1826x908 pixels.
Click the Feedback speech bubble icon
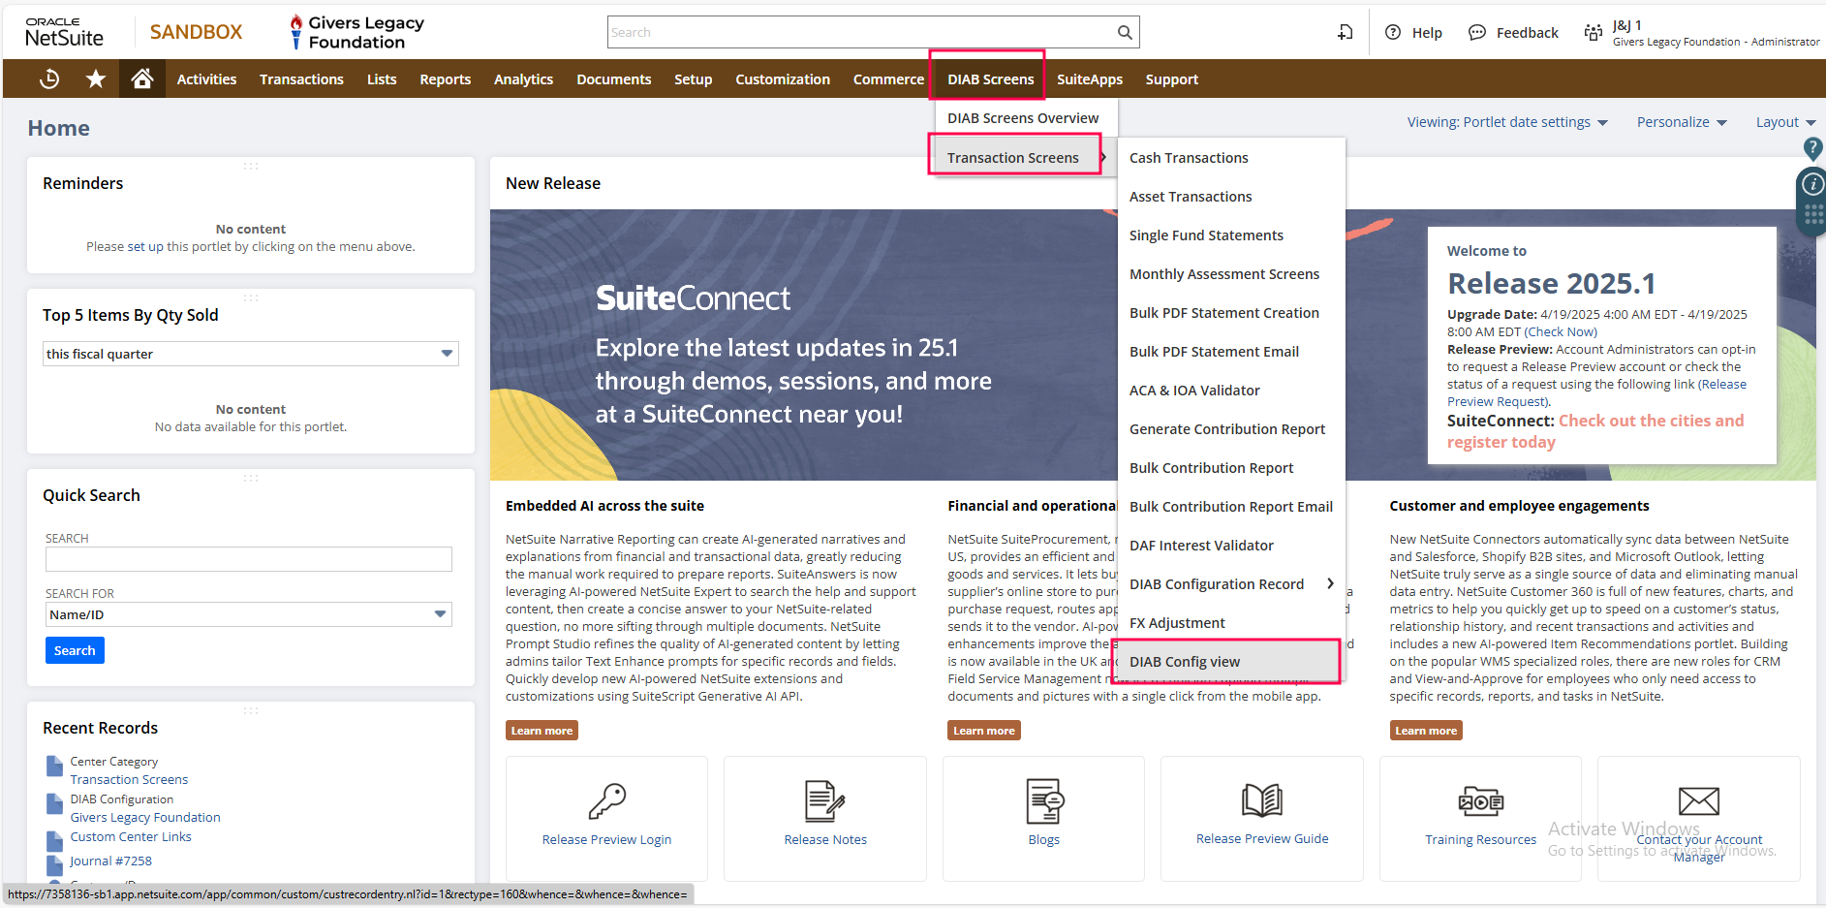[x=1477, y=32]
